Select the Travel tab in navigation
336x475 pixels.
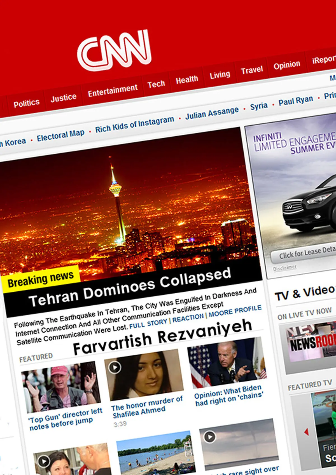click(x=252, y=70)
